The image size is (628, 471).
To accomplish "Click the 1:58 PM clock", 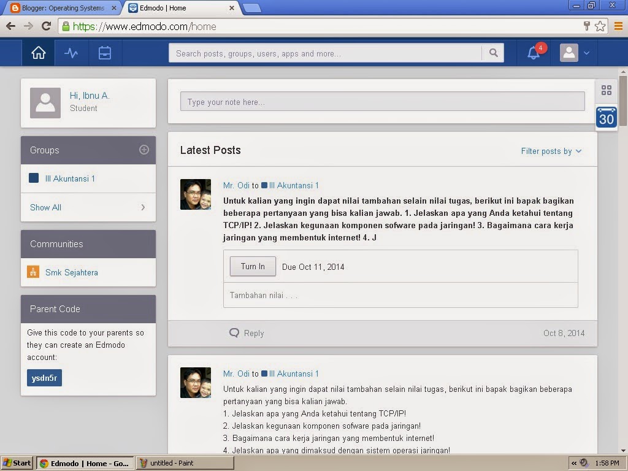I will 607,464.
